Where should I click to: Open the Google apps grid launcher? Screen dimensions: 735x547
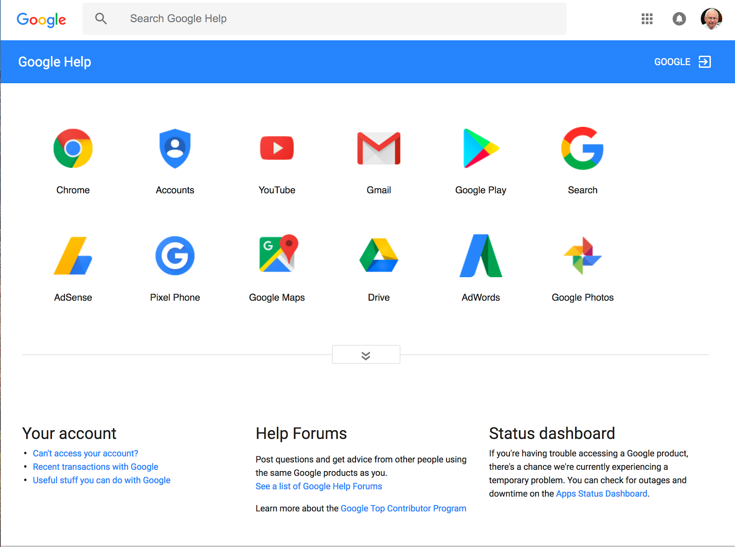(647, 19)
